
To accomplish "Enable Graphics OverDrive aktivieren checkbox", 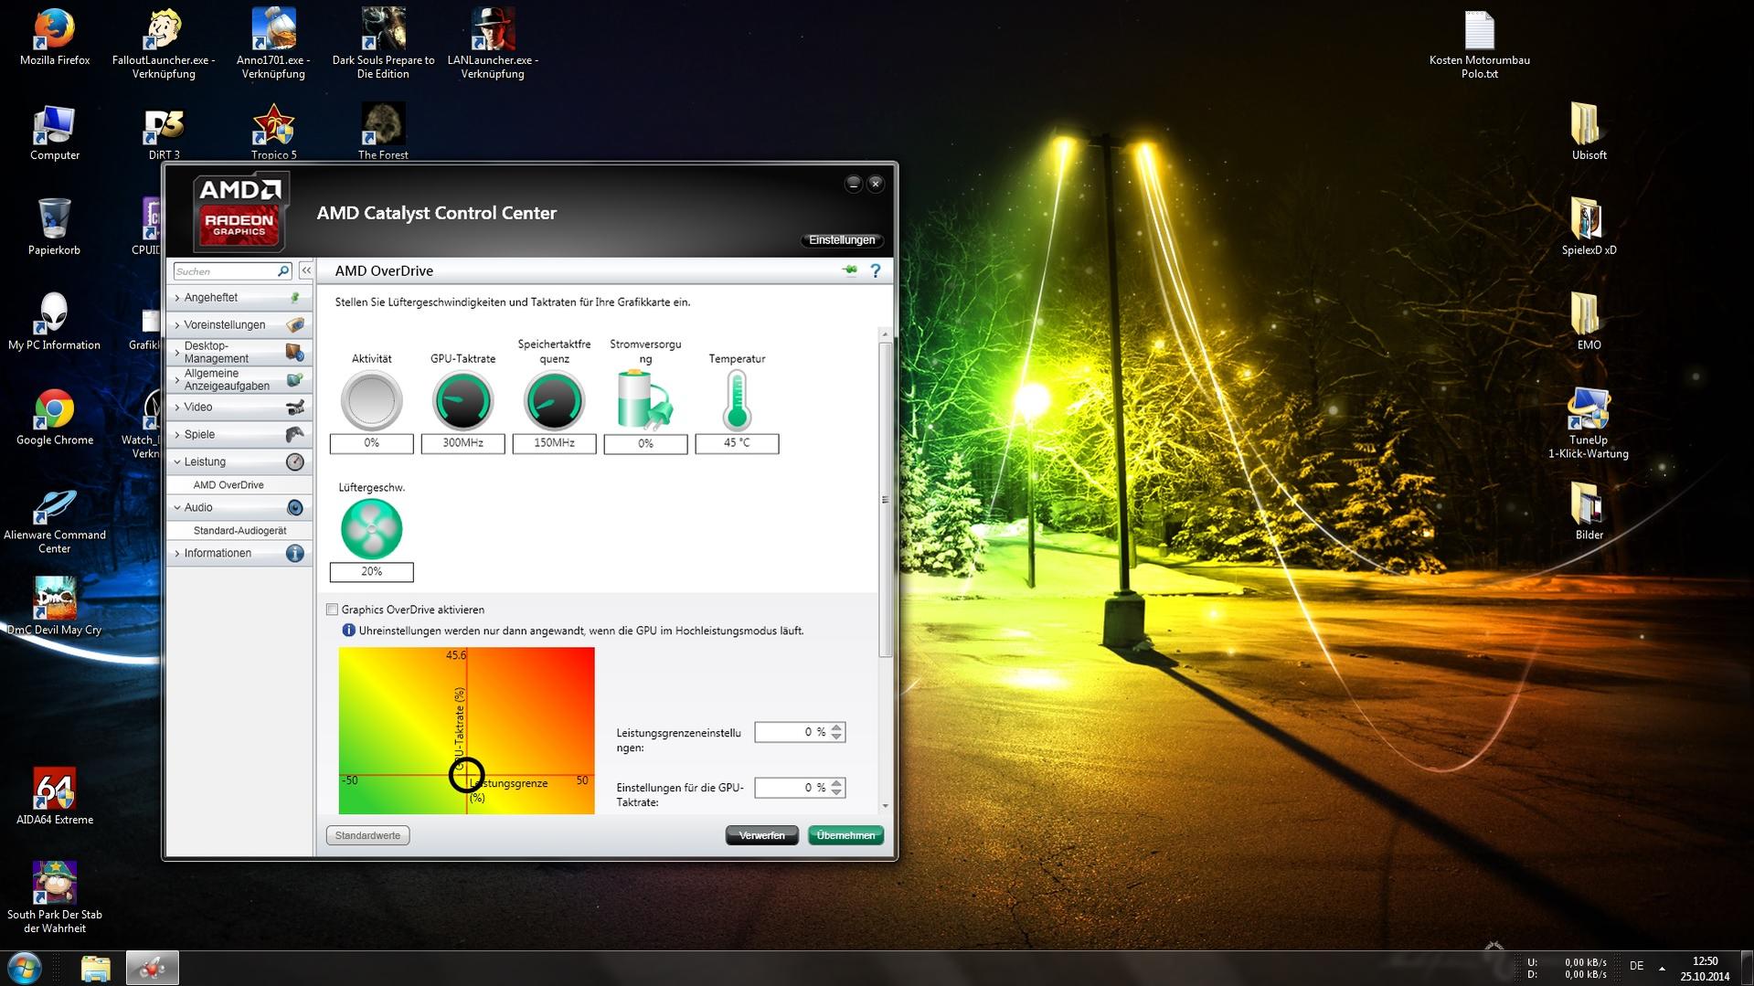I will pyautogui.click(x=333, y=610).
